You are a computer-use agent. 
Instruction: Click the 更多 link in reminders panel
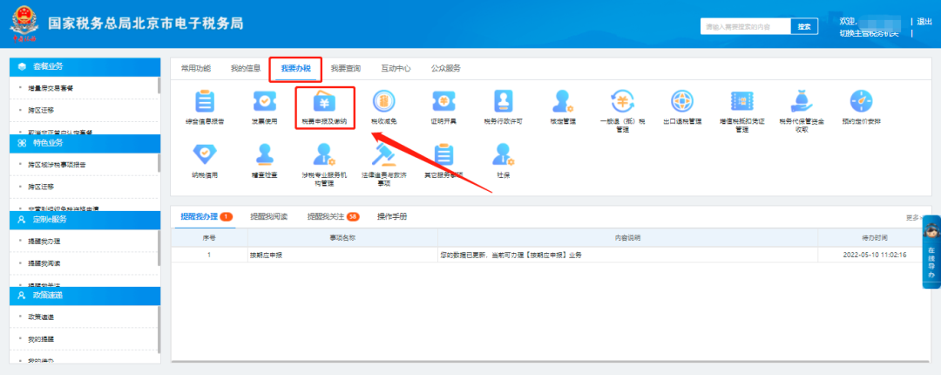(913, 217)
